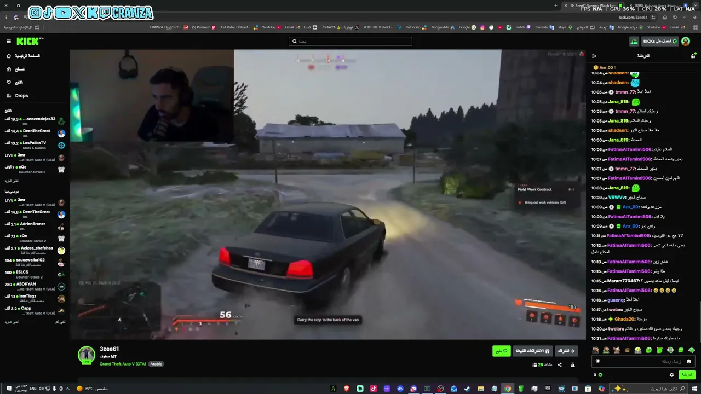Viewport: 701px width, 394px height.
Task: Open the weather widget in taskbar
Action: tap(92, 389)
